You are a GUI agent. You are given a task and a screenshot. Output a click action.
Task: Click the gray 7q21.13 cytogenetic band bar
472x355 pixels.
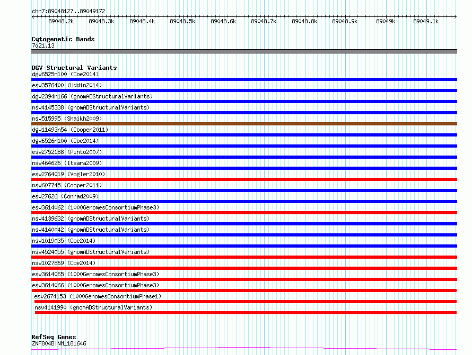pos(244,51)
